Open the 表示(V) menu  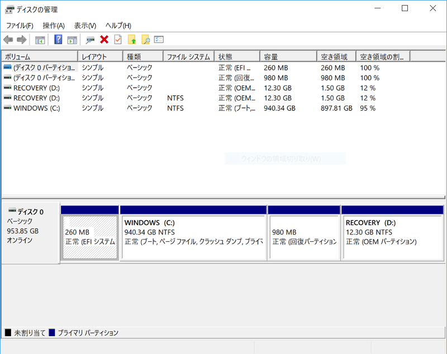(x=85, y=26)
